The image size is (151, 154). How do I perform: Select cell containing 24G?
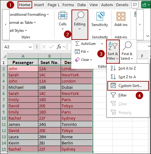[50, 124]
